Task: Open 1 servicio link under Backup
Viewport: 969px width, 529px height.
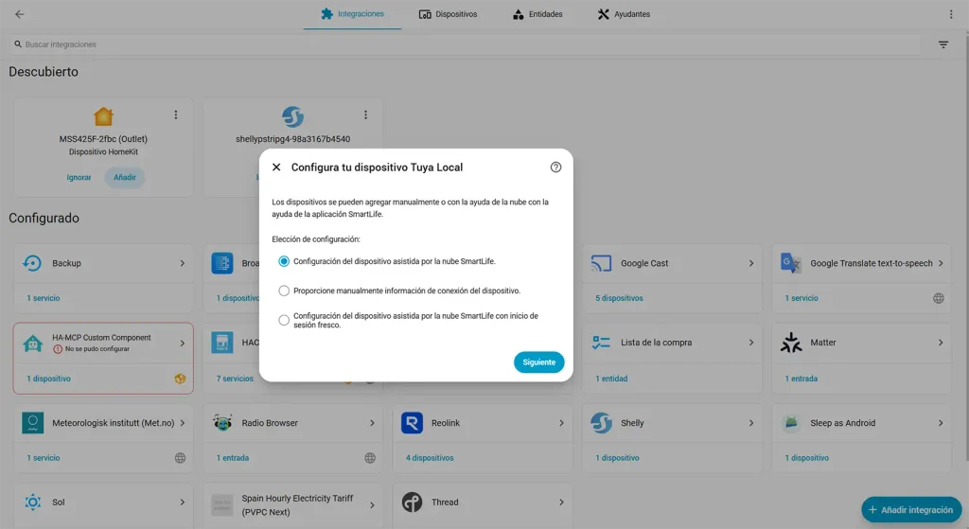Action: 44,298
